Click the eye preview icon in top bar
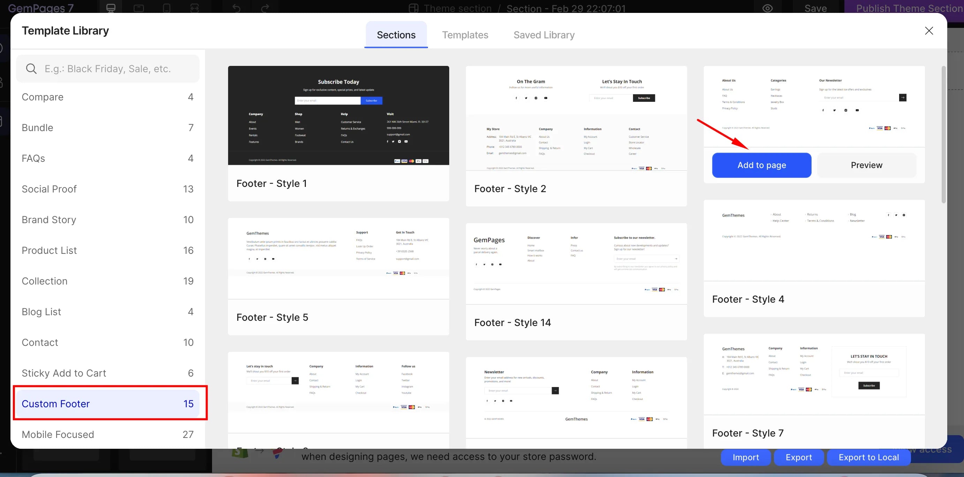 pos(768,8)
